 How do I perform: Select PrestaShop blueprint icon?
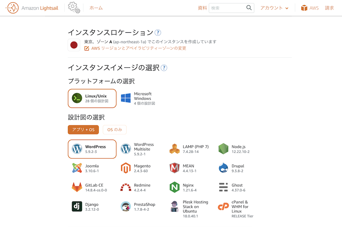point(126,206)
